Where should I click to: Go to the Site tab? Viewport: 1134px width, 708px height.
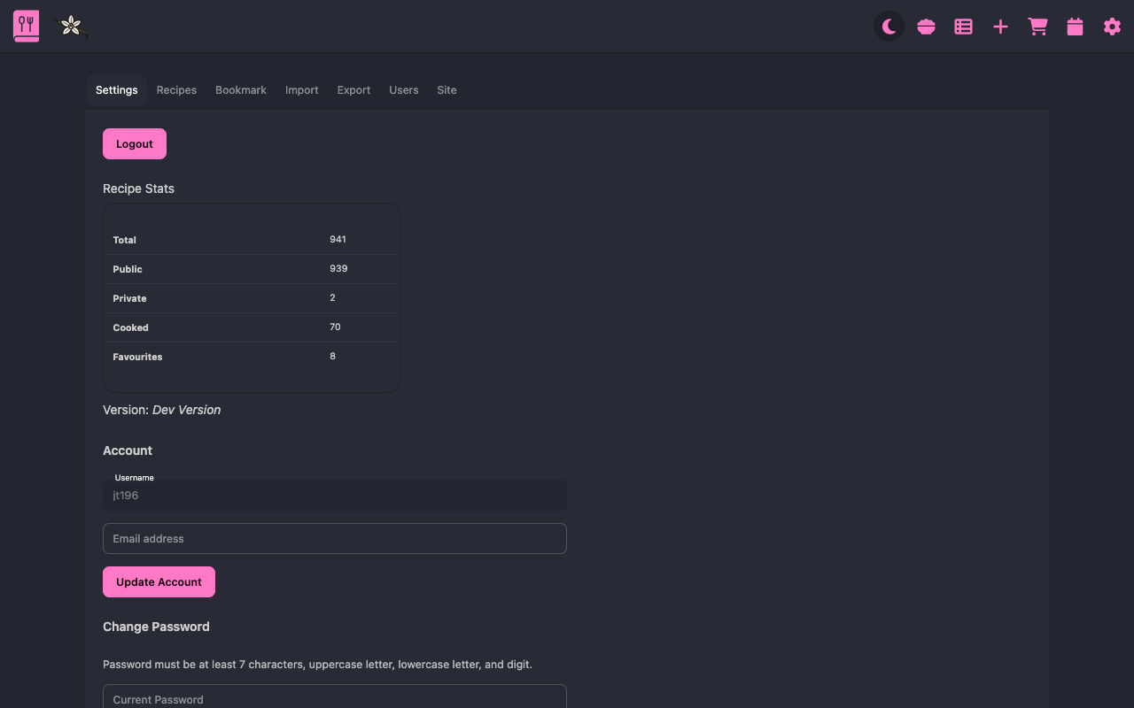tap(447, 90)
